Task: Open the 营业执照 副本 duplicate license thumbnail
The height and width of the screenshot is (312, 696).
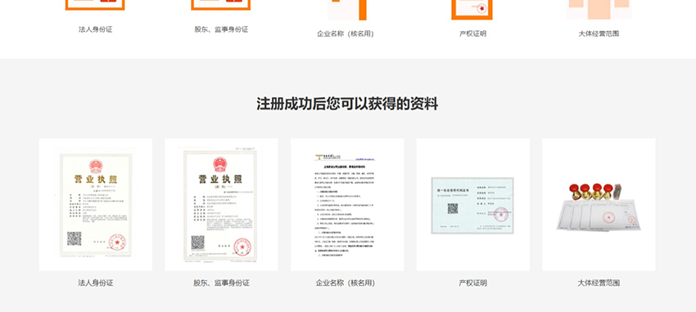Action: click(x=222, y=204)
